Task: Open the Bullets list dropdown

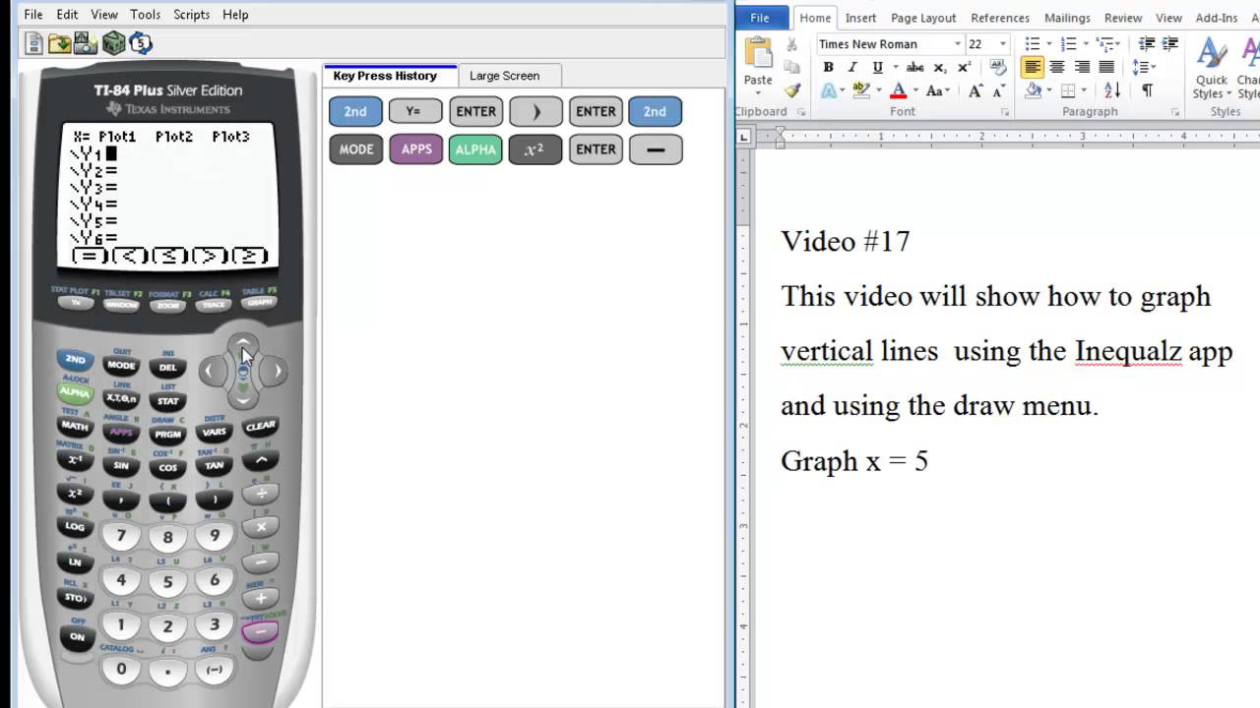Action: (1049, 43)
